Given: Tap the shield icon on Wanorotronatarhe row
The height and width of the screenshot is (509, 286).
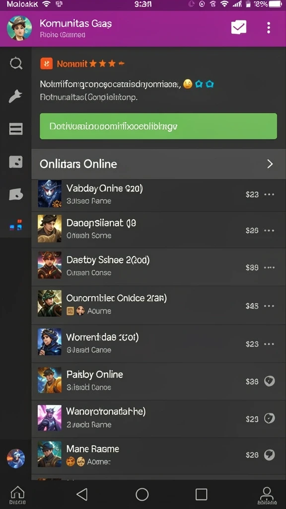Looking at the screenshot, I should point(270,419).
